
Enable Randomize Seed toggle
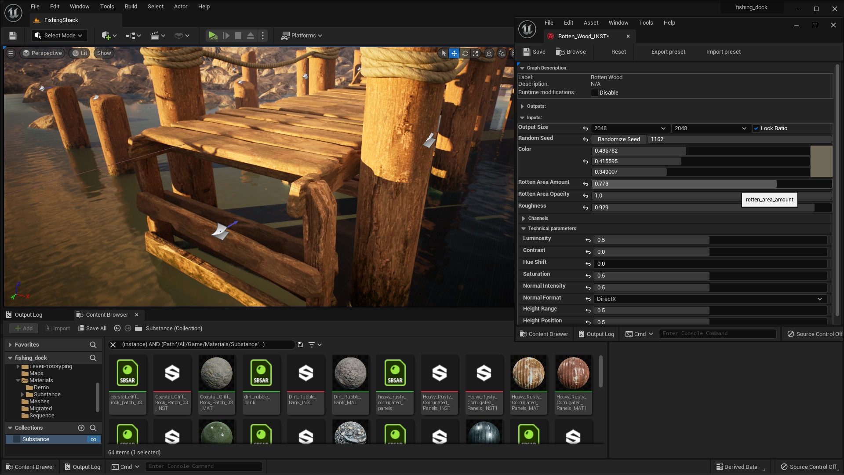[618, 139]
